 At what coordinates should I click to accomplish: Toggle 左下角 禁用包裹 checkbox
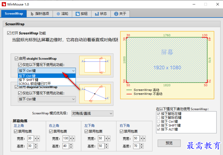click(x=86, y=132)
